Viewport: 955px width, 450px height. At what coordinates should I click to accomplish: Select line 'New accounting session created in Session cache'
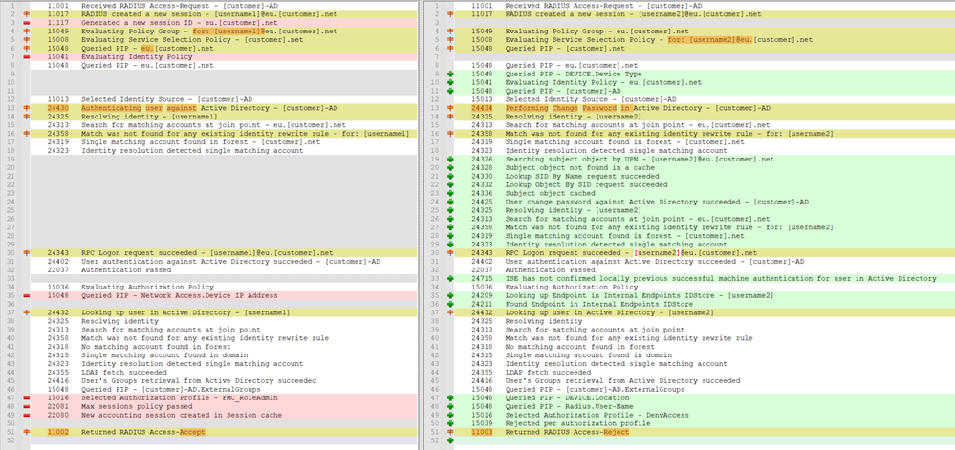click(x=223, y=415)
